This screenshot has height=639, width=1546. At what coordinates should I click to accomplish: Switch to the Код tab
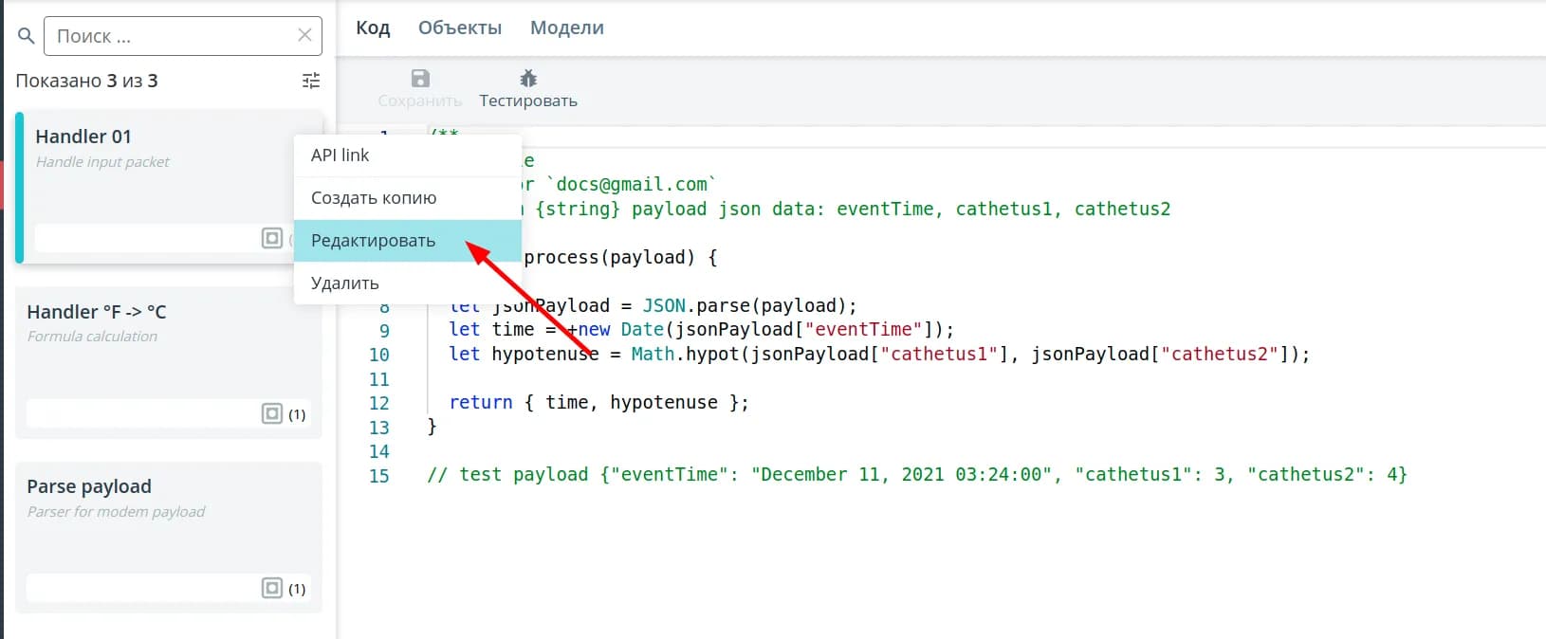coord(373,28)
